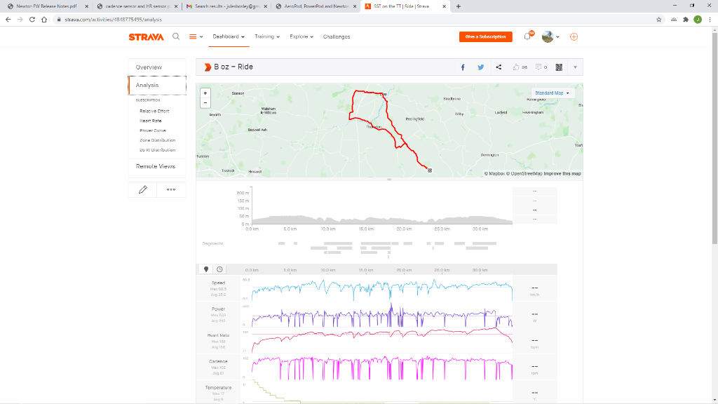Image resolution: width=718 pixels, height=404 pixels.
Task: Switch to the Overview tab
Action: point(149,67)
